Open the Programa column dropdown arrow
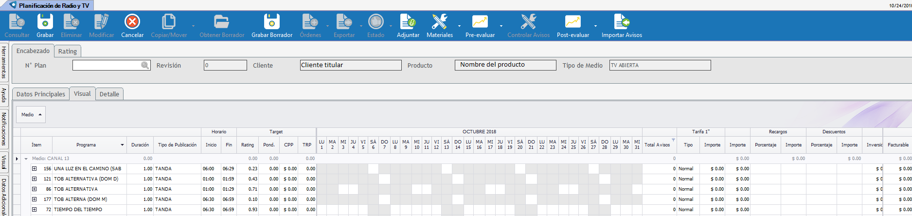The height and width of the screenshot is (216, 912). click(122, 145)
